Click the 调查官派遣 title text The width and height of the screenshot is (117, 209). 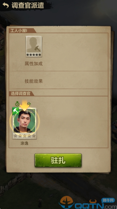pos(28,5)
